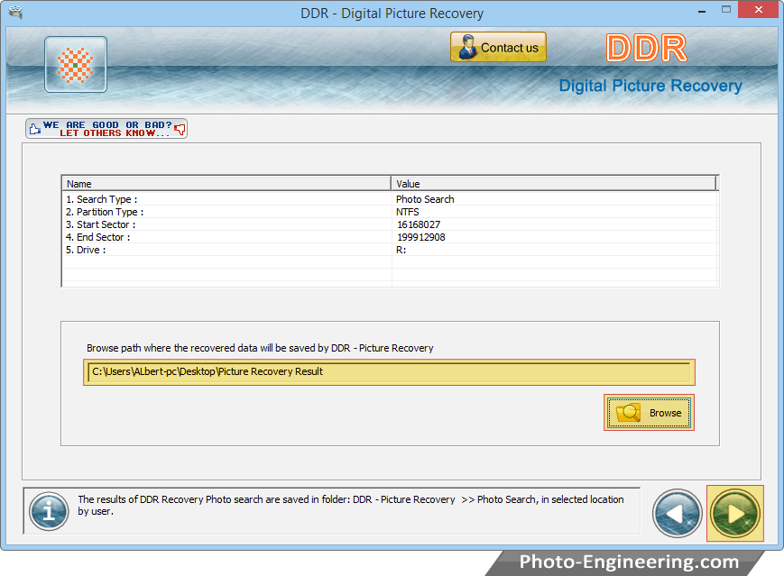This screenshot has width=784, height=576.
Task: Click the recovery save path field
Action: 389,371
